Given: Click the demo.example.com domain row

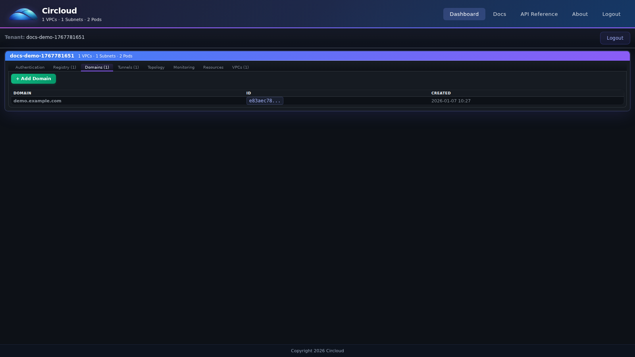Looking at the screenshot, I should [37, 100].
